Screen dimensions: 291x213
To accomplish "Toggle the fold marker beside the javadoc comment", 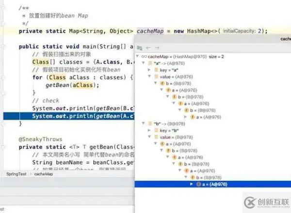I will tap(3, 8).
